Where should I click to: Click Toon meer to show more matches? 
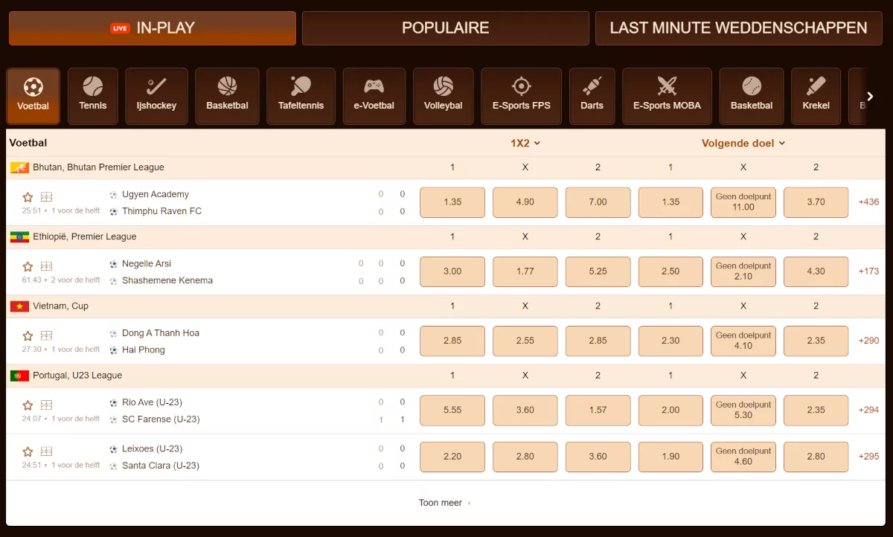[445, 503]
